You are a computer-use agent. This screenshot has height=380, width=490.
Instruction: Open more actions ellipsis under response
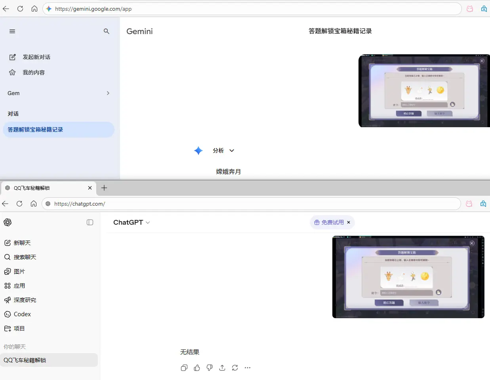pos(248,368)
